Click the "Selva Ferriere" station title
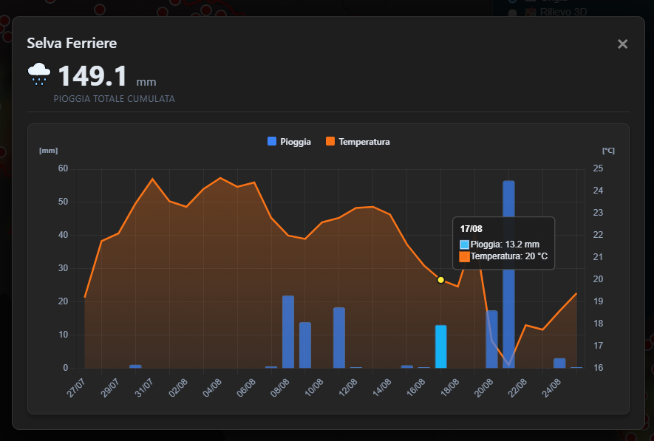Image resolution: width=654 pixels, height=441 pixels. pyautogui.click(x=72, y=43)
